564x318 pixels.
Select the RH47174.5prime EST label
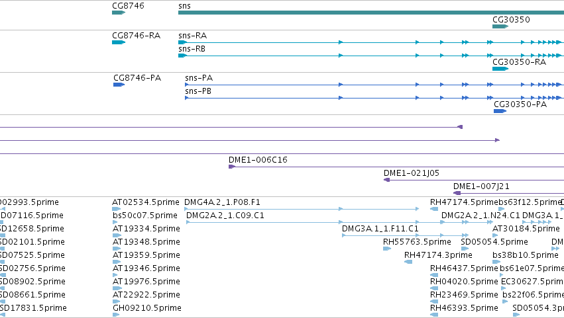(x=465, y=202)
